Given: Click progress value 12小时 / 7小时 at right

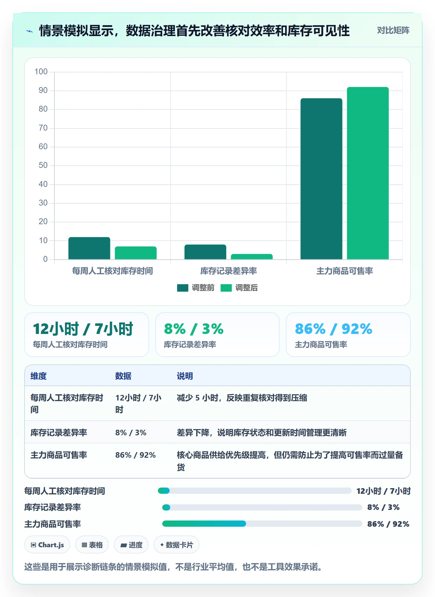Looking at the screenshot, I should [x=383, y=491].
